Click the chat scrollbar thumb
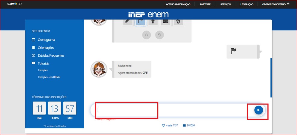 point(271,77)
